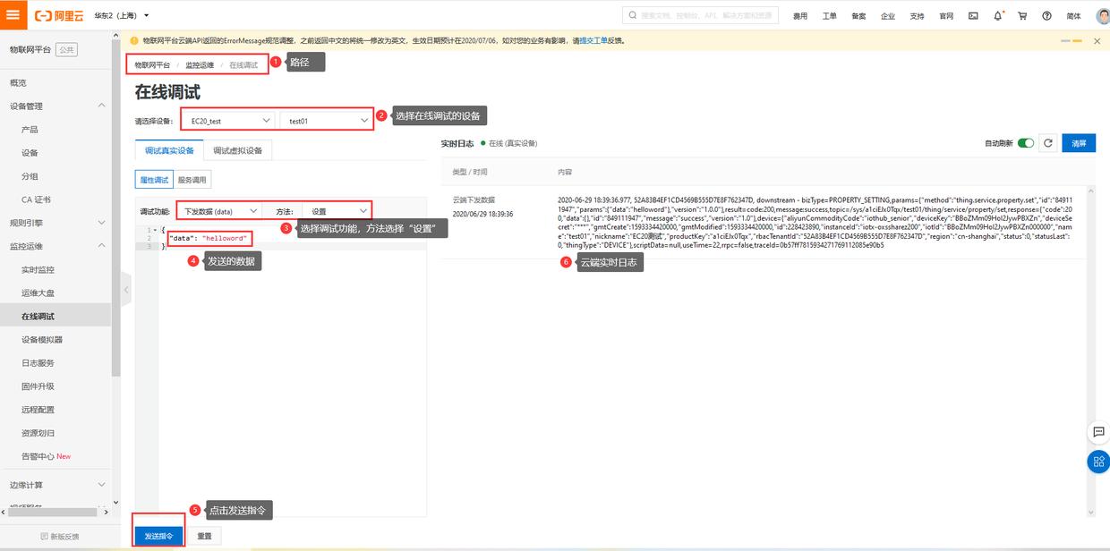Click the terminal console icon in top bar
Image resolution: width=1110 pixels, height=551 pixels.
pyautogui.click(x=972, y=15)
